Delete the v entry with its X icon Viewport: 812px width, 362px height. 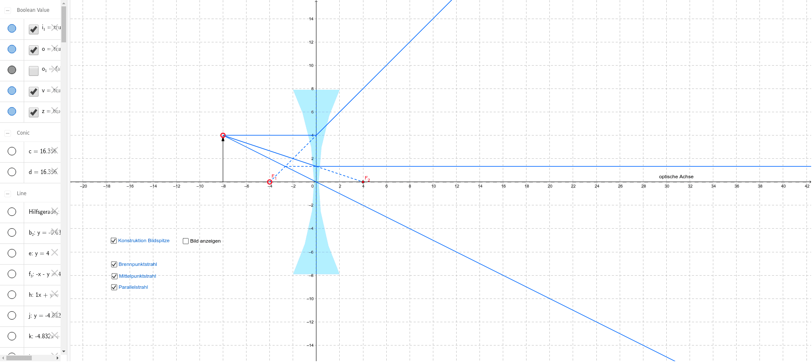[x=55, y=89]
